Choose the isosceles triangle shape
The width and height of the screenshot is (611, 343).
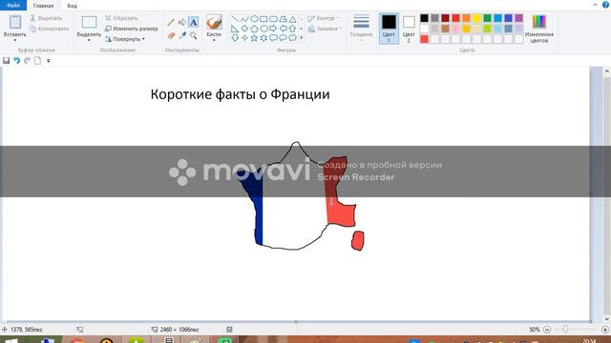292,19
